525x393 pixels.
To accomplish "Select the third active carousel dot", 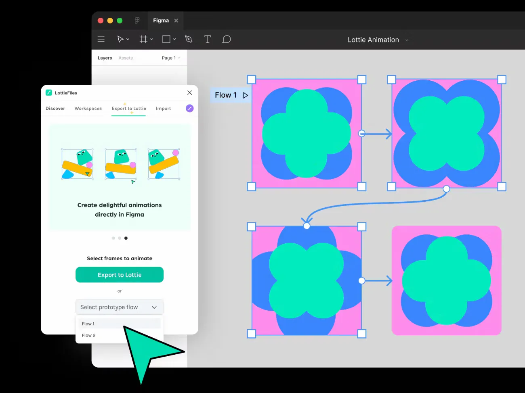I will (x=126, y=238).
